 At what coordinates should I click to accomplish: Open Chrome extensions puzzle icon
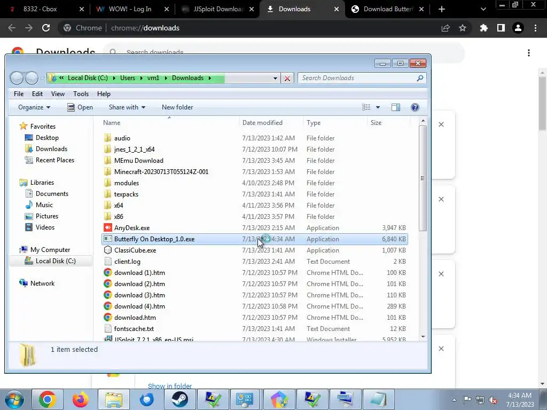pyautogui.click(x=483, y=28)
